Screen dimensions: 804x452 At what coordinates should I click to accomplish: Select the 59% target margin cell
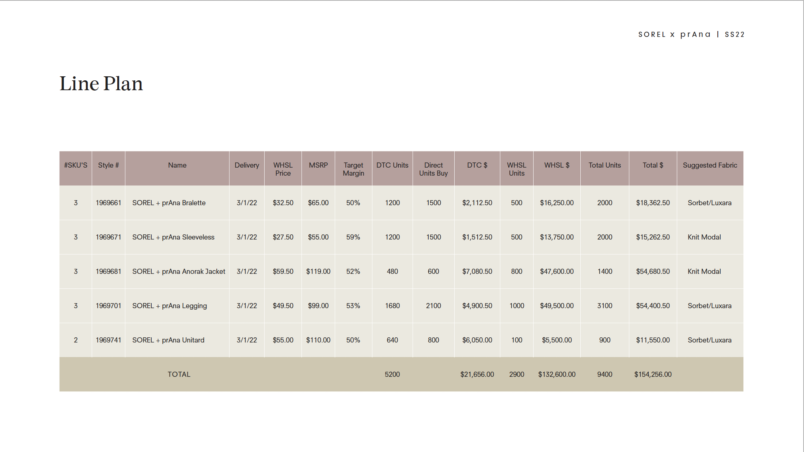(x=353, y=237)
